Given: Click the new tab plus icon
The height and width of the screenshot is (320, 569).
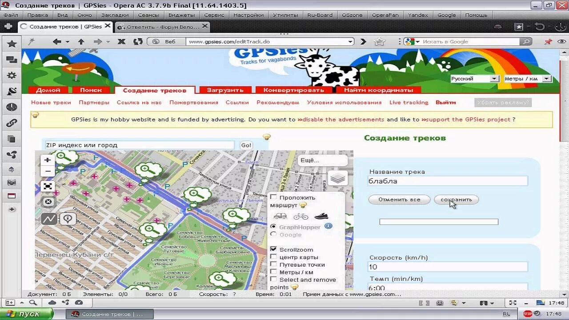Looking at the screenshot, I should click(x=8, y=26).
